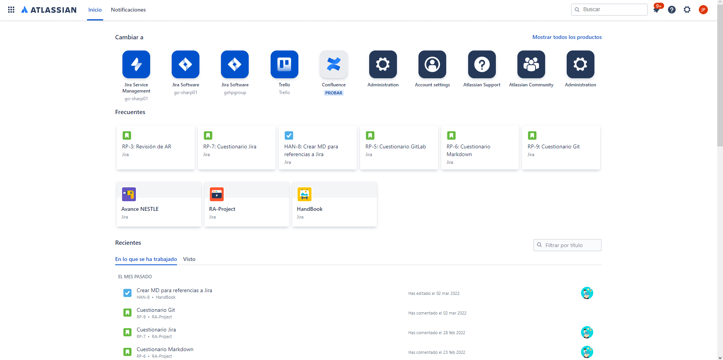Viewport: 723px width, 360px height.
Task: Click avatar on Crear MD para referencias row
Action: point(587,293)
